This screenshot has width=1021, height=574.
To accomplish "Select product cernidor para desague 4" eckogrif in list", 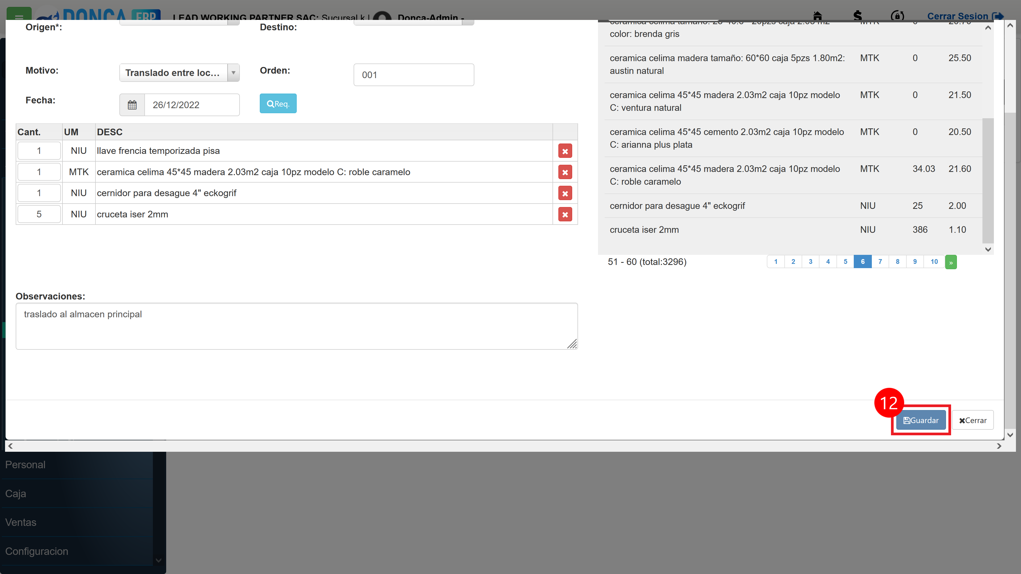I will (x=793, y=206).
